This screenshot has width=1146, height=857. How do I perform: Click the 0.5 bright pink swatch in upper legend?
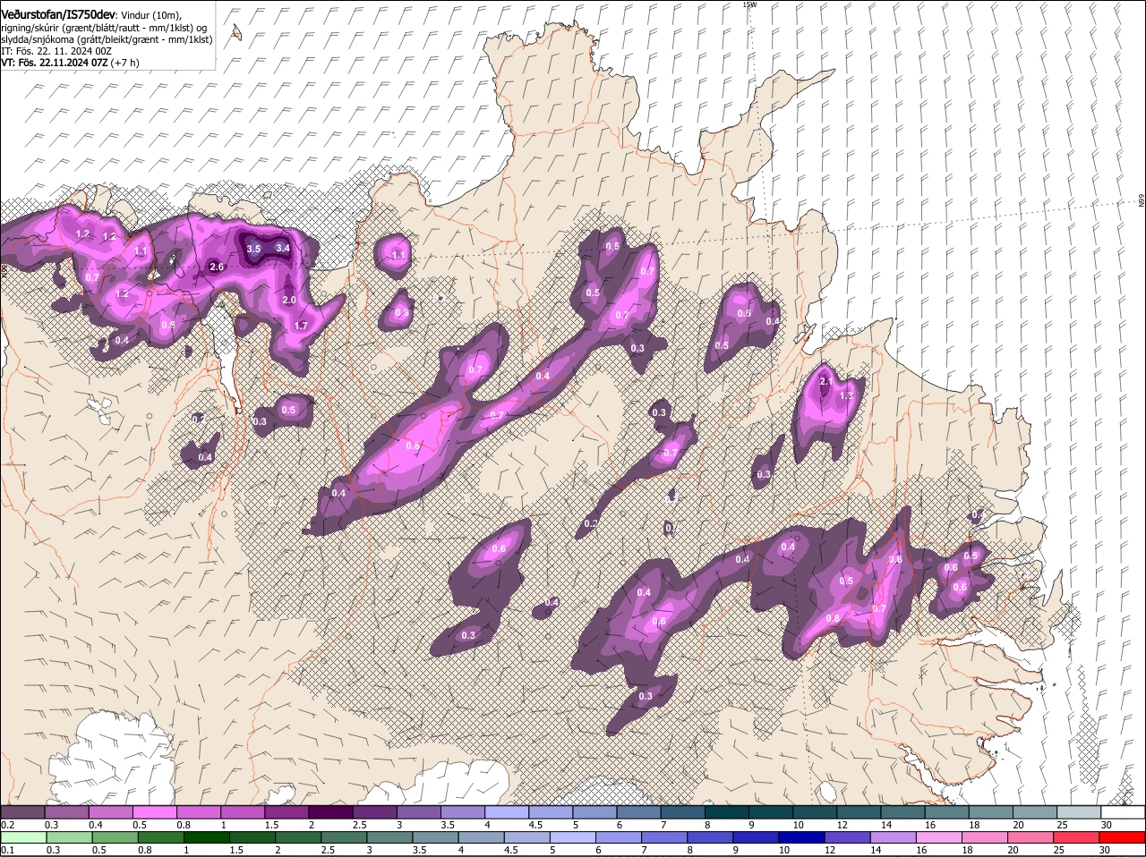click(x=154, y=811)
